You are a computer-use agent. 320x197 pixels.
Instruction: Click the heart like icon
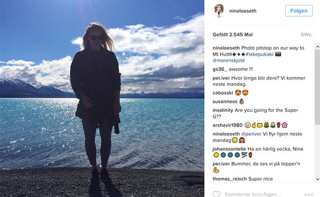pyautogui.click(x=216, y=194)
